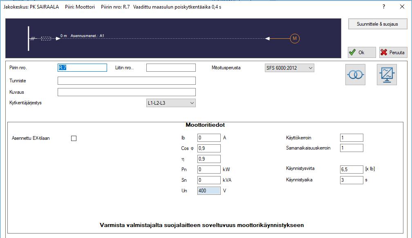Click the Käynnistyaika field
The height and width of the screenshot is (238, 412).
(x=352, y=180)
